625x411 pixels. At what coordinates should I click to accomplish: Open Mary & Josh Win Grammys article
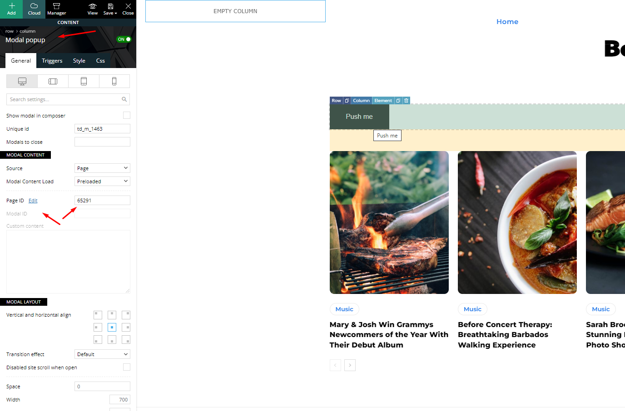click(389, 335)
